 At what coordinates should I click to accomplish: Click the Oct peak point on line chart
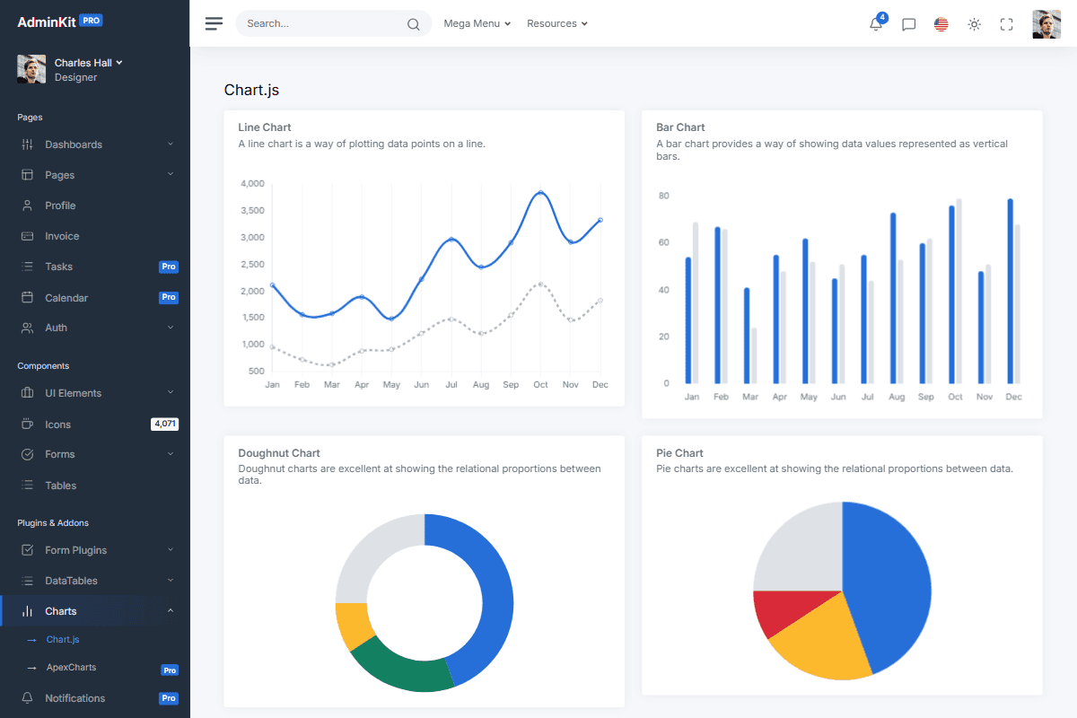(540, 192)
